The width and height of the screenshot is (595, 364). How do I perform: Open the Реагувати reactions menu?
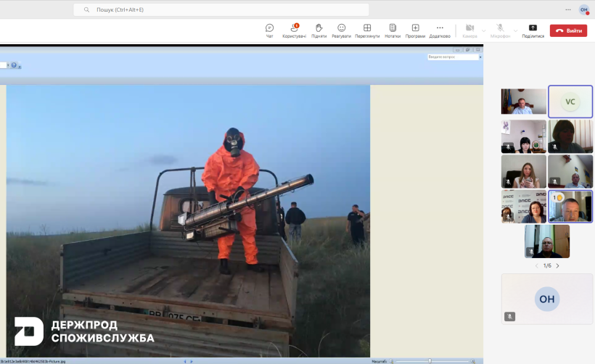click(341, 30)
